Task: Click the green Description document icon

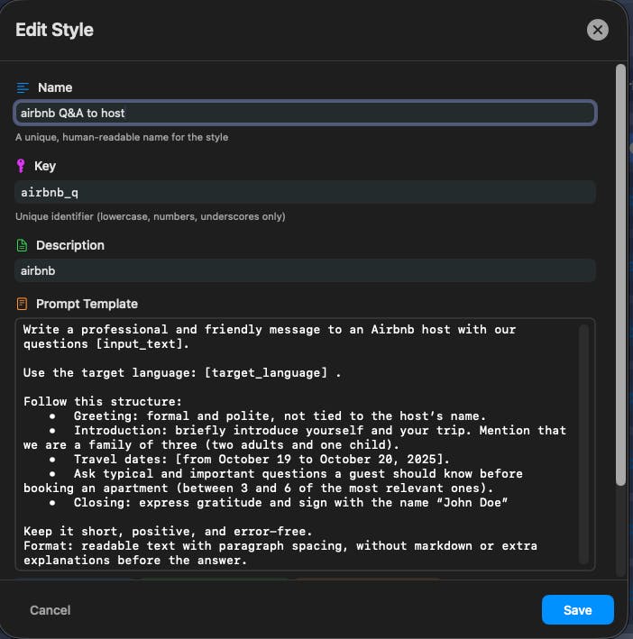Action: pos(22,245)
